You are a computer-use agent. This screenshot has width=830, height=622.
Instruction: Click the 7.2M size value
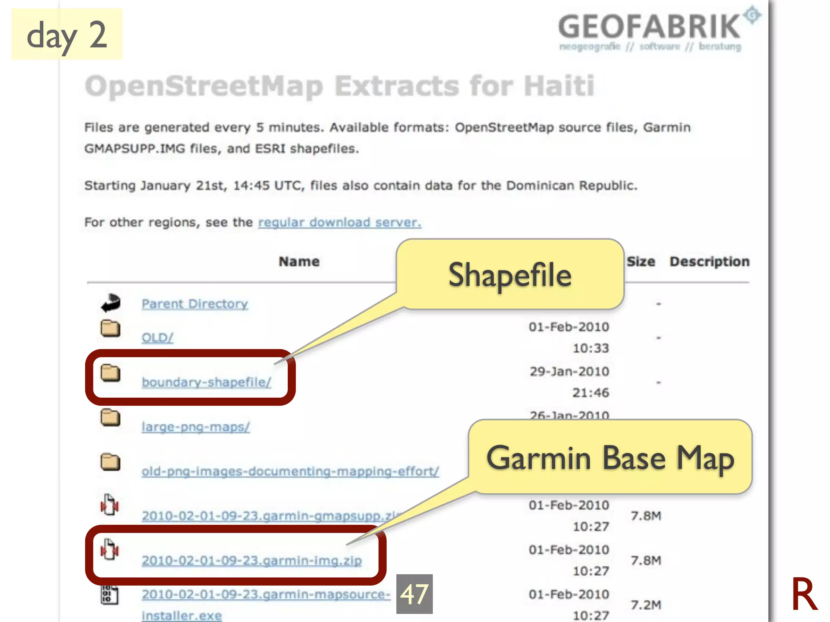point(646,605)
